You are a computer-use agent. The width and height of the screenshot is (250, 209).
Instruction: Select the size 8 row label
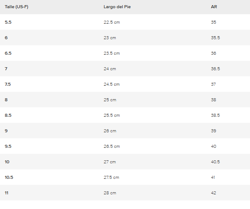pos(6,100)
